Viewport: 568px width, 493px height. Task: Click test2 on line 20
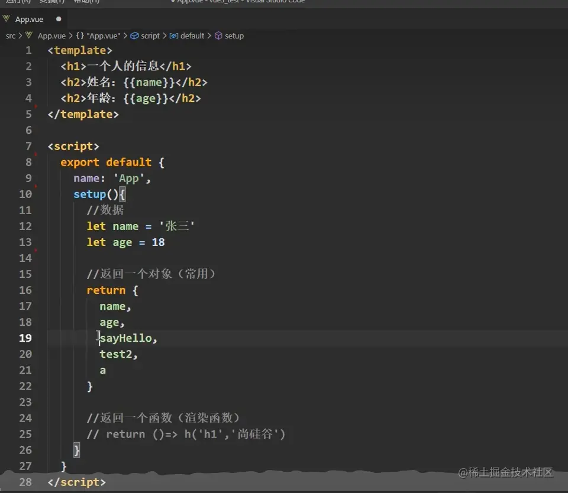116,354
